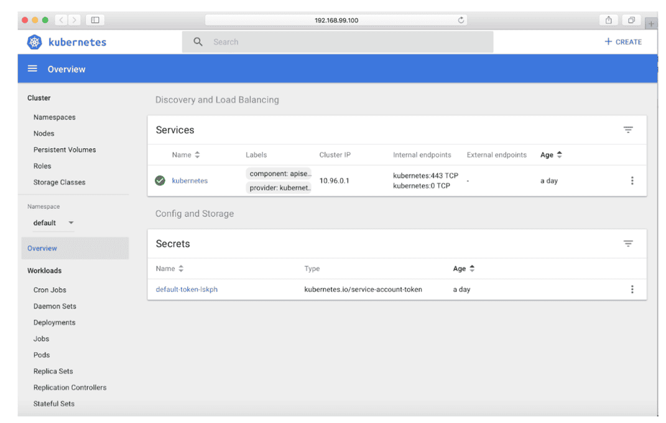Click Safari back arrow button
This screenshot has width=666, height=423.
(x=61, y=20)
